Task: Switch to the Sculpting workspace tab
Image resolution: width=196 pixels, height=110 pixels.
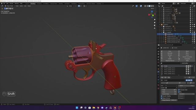Action: [x=39, y=4]
